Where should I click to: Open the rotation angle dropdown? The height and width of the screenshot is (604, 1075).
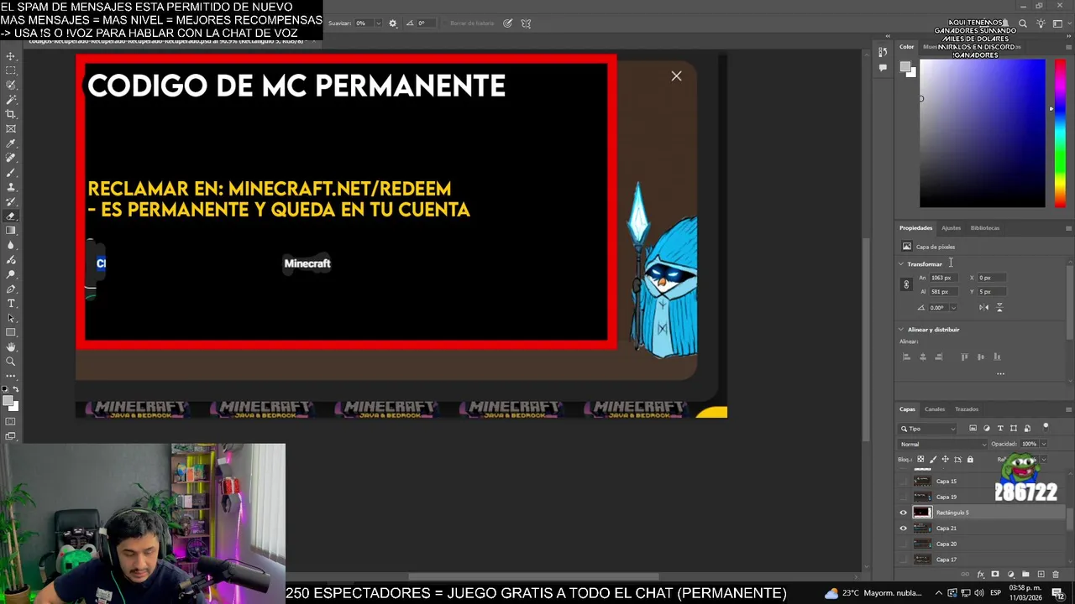[953, 308]
